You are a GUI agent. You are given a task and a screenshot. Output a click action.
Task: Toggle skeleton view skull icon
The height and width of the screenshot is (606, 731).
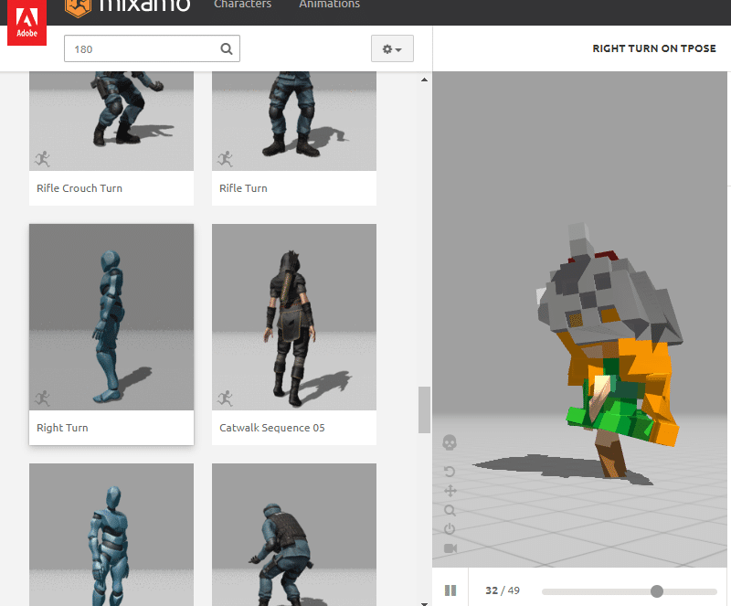(450, 442)
